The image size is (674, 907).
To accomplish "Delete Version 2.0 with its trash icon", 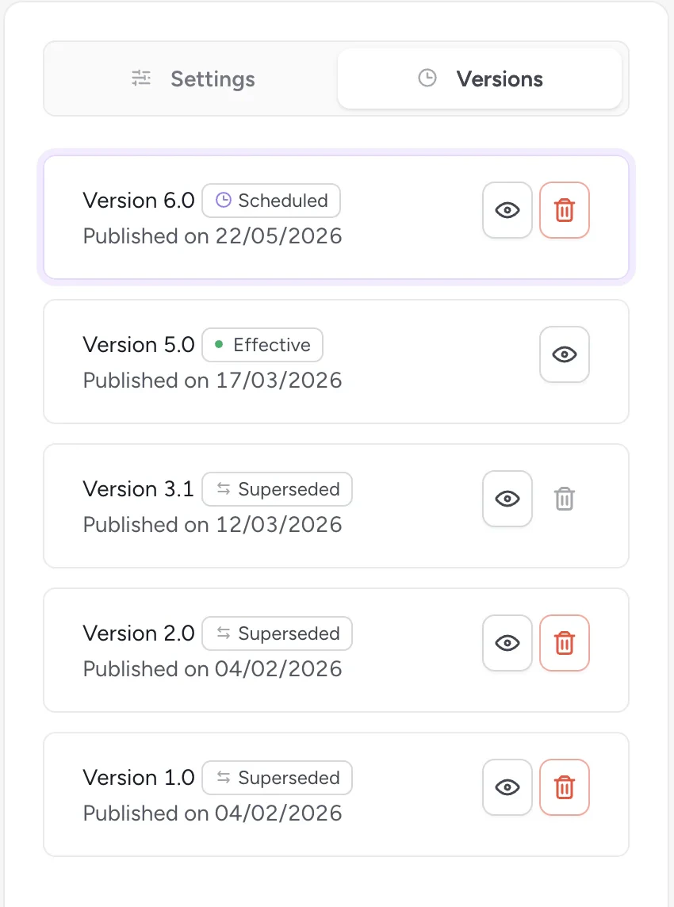I will click(x=565, y=643).
